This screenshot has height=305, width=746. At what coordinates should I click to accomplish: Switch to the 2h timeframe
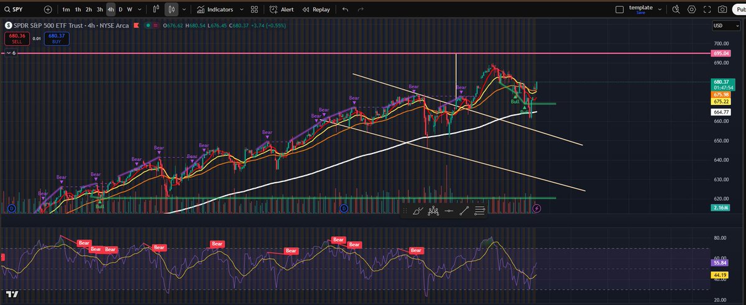[88, 9]
